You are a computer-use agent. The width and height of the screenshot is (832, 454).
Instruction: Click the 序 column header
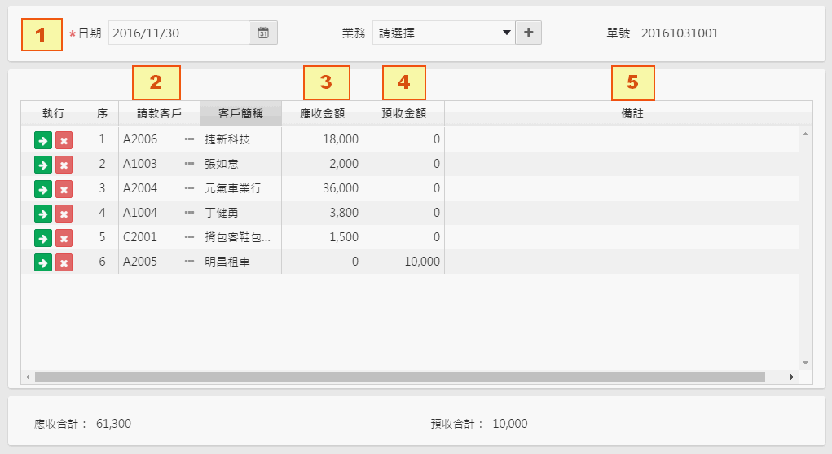(103, 113)
